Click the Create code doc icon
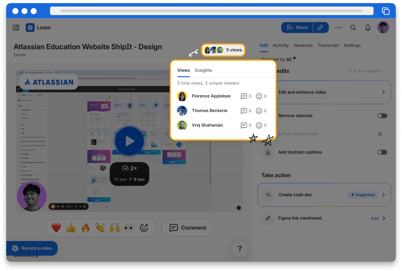This screenshot has width=402, height=271. point(268,195)
